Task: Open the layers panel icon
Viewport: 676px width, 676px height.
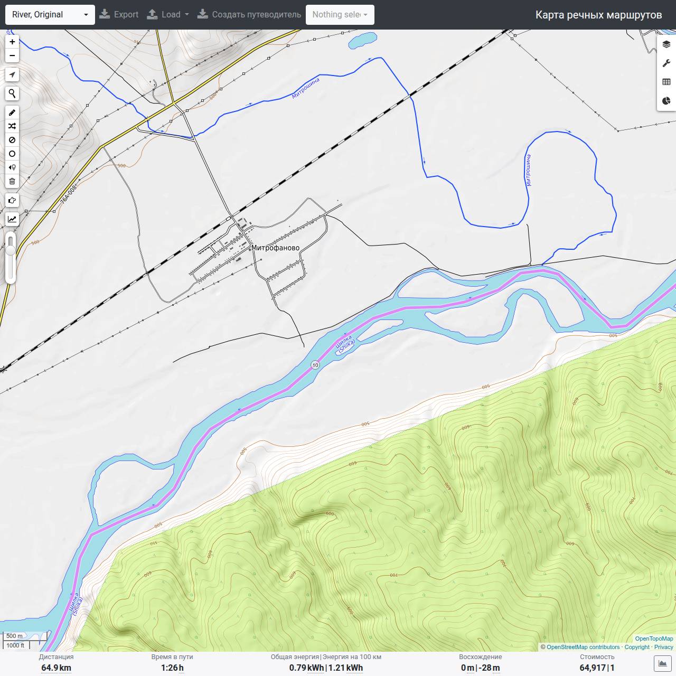Action: pos(666,44)
